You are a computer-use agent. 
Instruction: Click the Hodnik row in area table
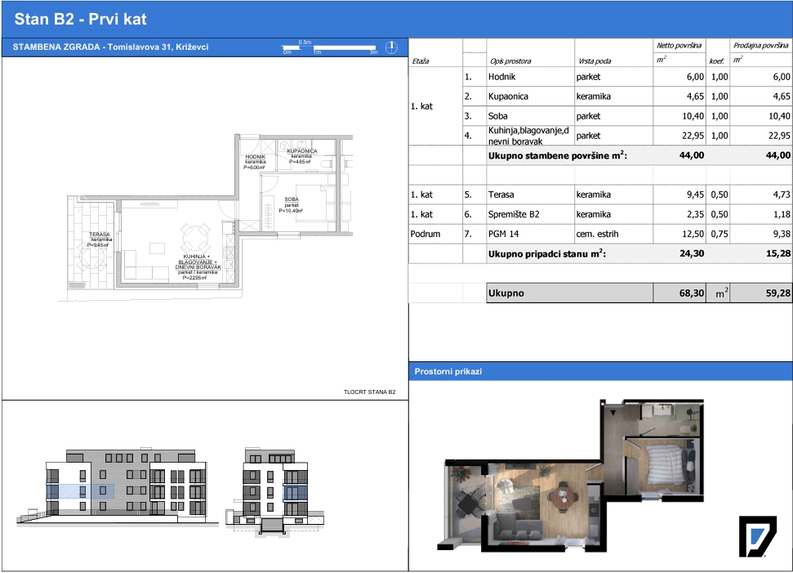point(600,77)
